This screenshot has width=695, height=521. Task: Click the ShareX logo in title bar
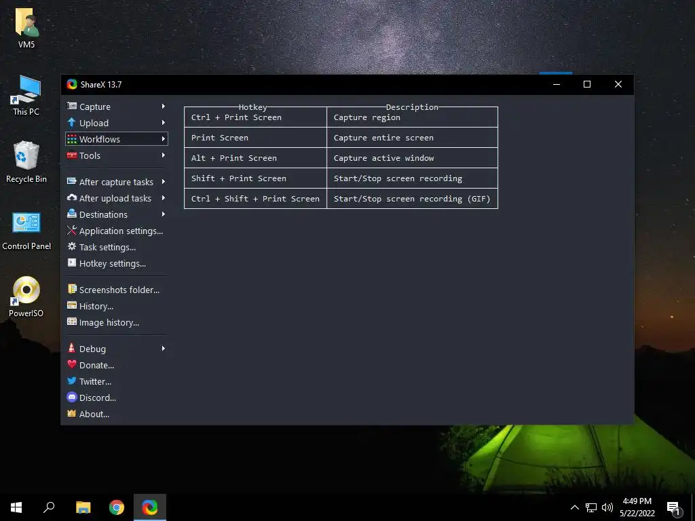pos(72,84)
